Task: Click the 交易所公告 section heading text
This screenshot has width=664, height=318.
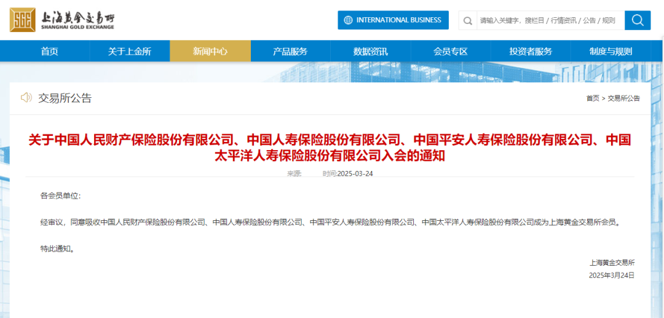Action: point(65,98)
